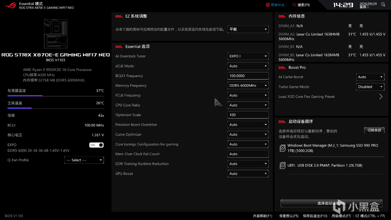Click the Optimism Scale input field
Screen dimensions: 391x220
click(x=248, y=115)
